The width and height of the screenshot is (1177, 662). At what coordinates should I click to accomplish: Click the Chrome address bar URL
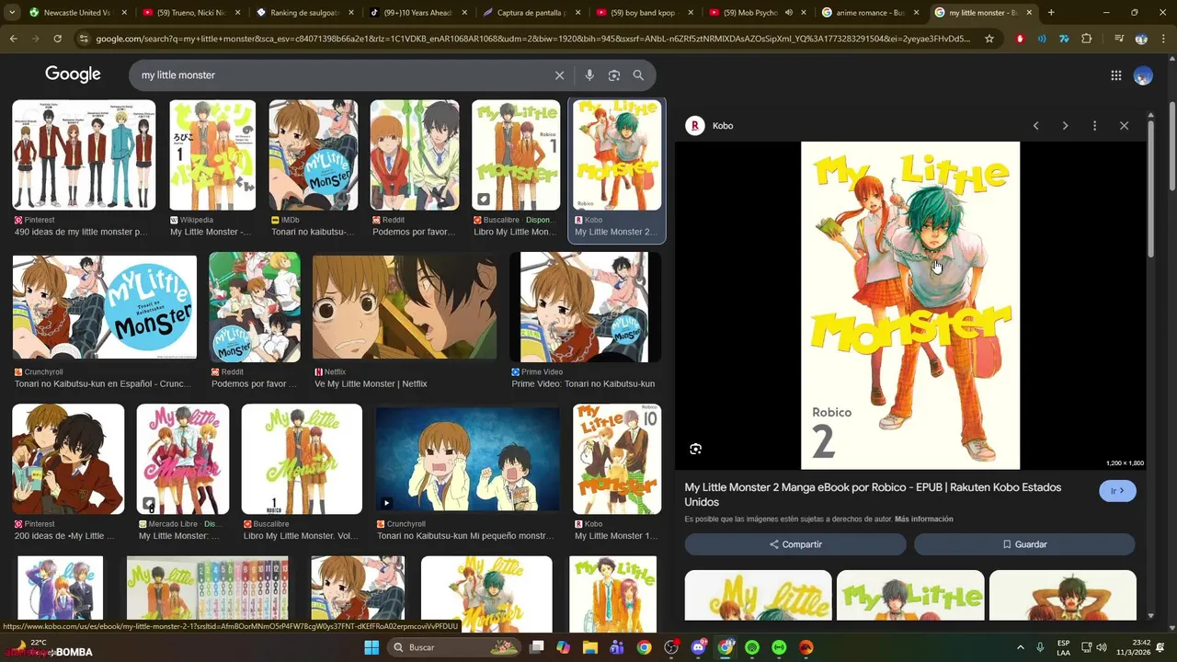pos(533,39)
